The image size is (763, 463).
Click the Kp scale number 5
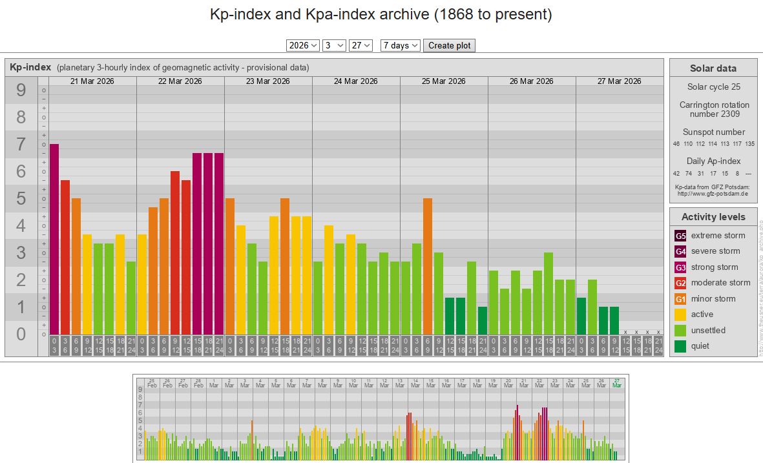pyautogui.click(x=21, y=198)
